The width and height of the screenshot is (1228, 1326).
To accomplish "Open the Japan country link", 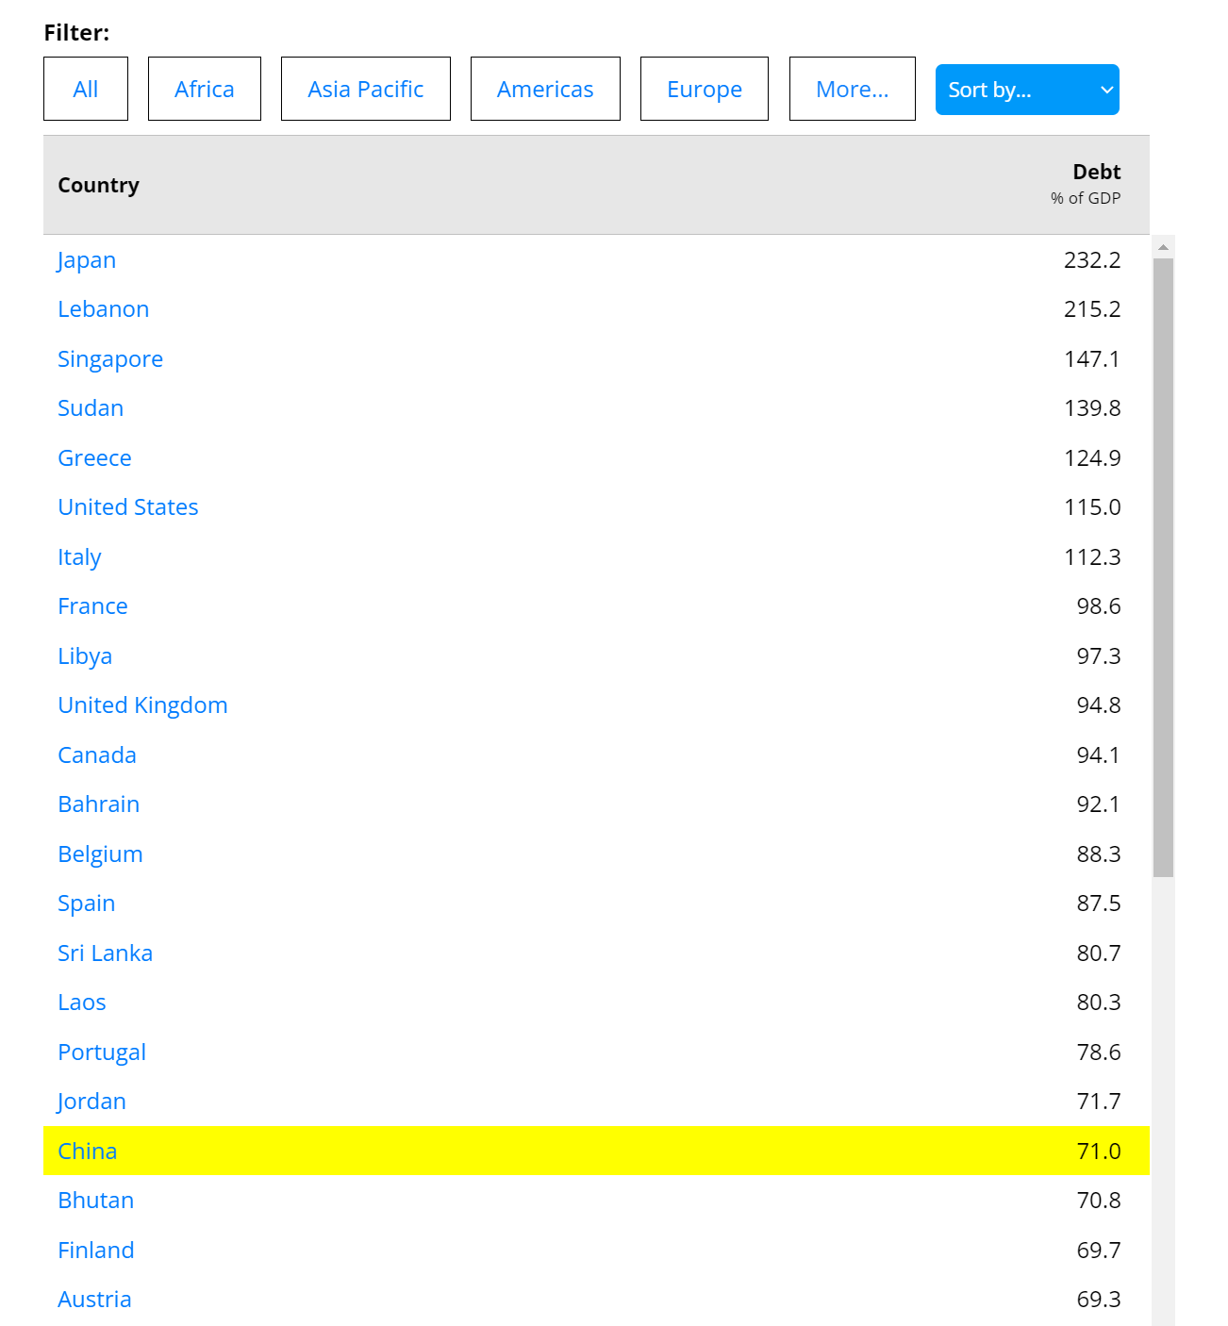I will click(x=87, y=260).
